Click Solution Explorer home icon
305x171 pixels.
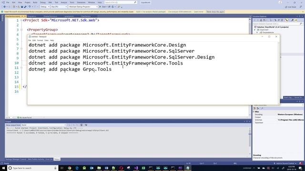pyautogui.click(x=261, y=20)
